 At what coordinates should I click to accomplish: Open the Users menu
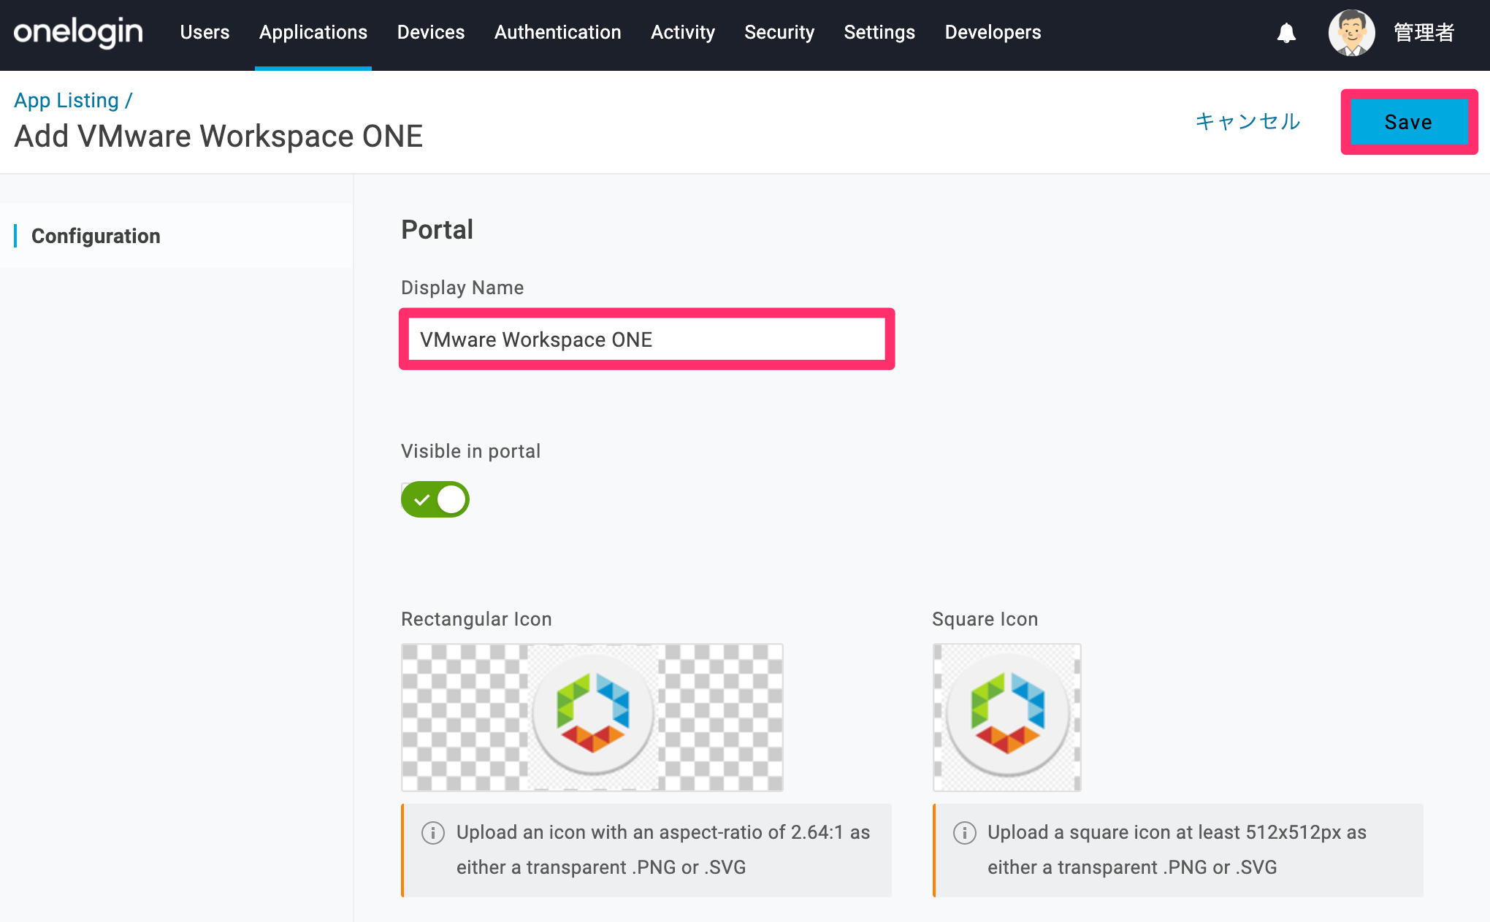pos(205,32)
